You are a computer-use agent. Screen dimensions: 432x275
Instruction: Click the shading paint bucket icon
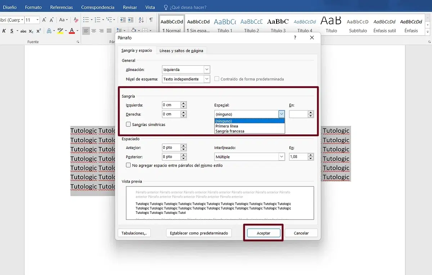[x=133, y=31]
